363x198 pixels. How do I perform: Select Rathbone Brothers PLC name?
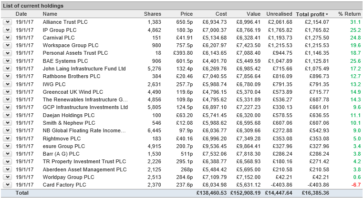coord(72,76)
